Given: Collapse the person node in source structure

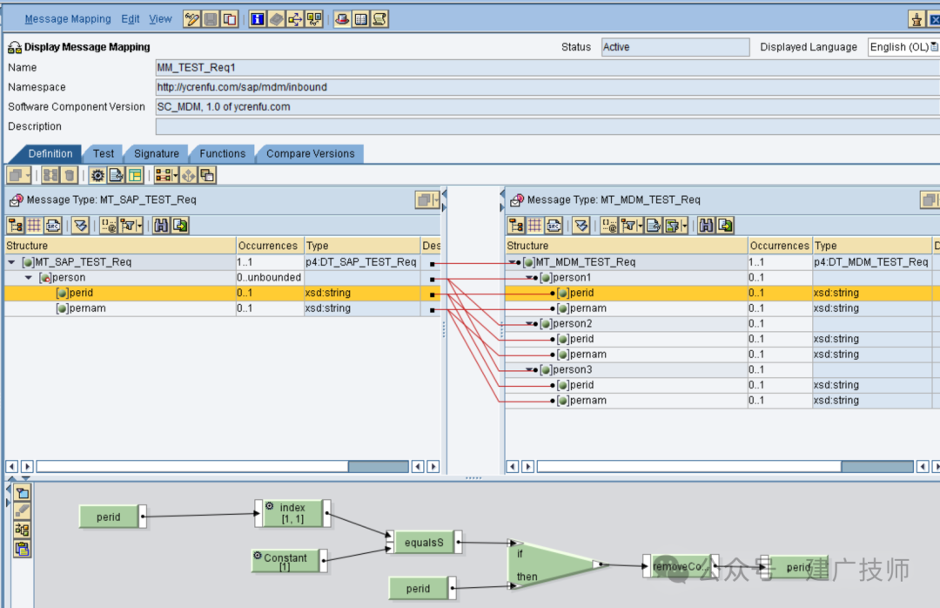Looking at the screenshot, I should [x=28, y=278].
